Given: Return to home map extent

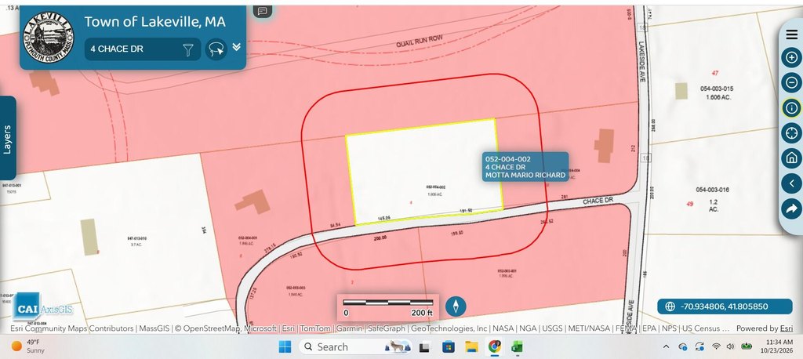Looking at the screenshot, I should [x=792, y=158].
